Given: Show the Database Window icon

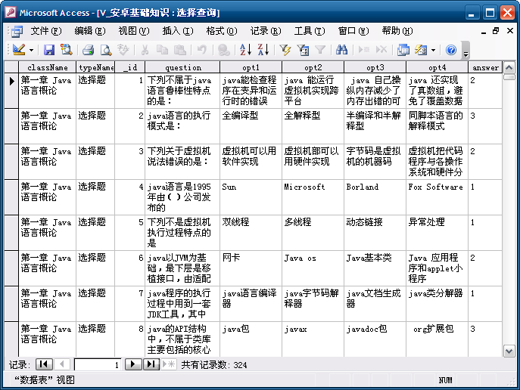Looking at the screenshot, I should [x=403, y=50].
